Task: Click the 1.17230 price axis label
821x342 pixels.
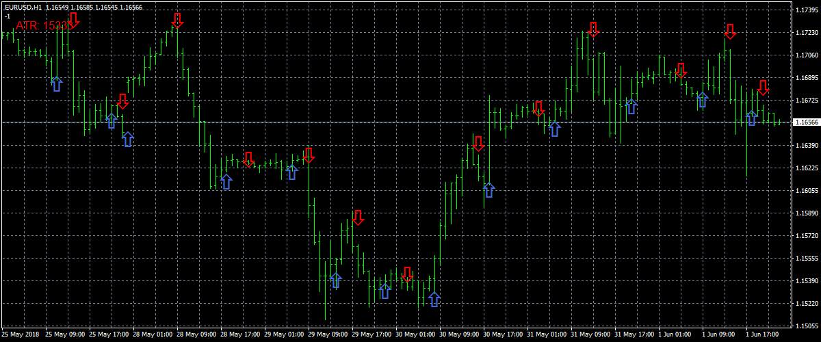Action: click(807, 33)
